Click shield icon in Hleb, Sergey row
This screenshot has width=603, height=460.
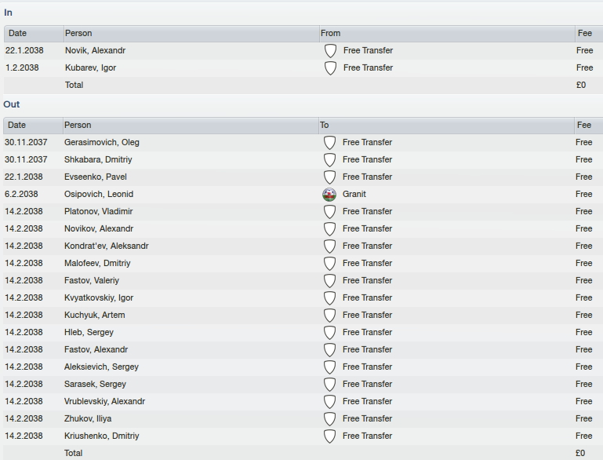pos(329,333)
